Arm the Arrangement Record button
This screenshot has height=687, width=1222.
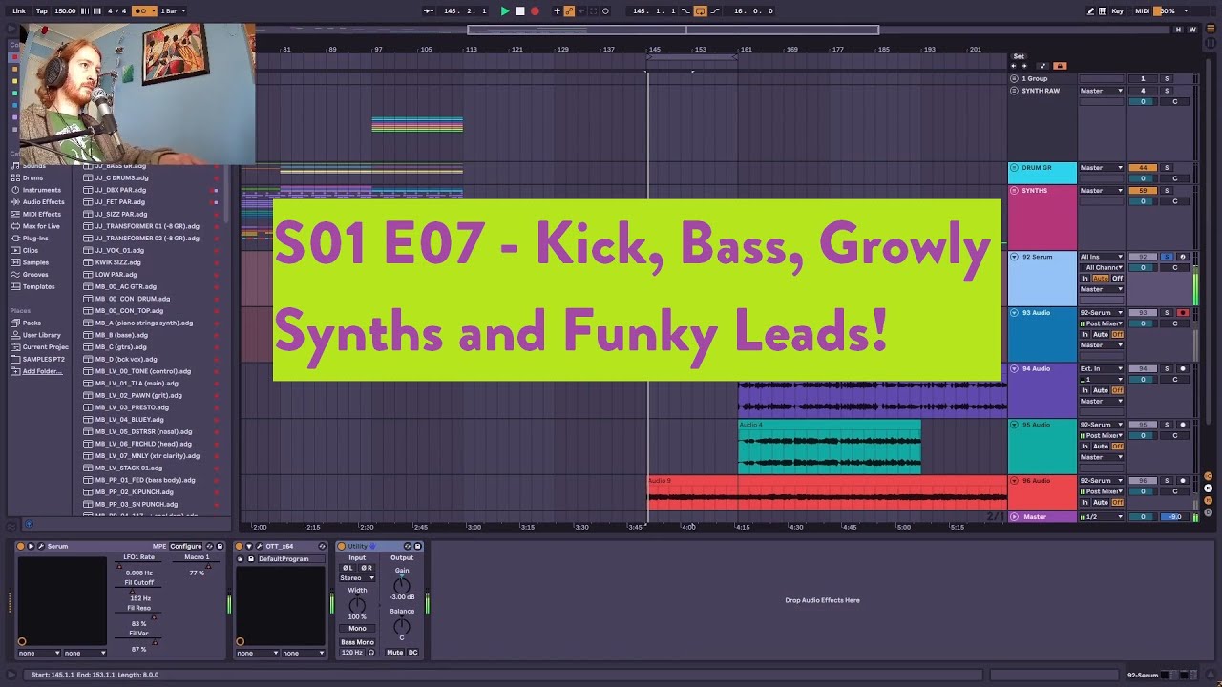(x=535, y=10)
